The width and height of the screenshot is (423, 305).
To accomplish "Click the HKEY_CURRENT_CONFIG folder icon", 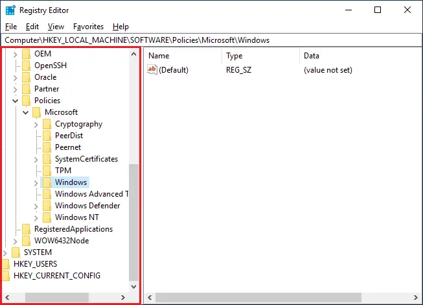I will coord(6,276).
